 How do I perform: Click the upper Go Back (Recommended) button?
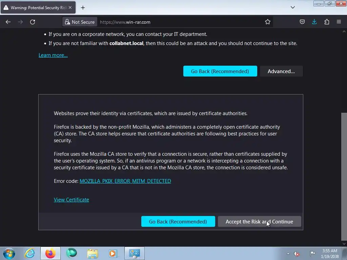pyautogui.click(x=220, y=71)
